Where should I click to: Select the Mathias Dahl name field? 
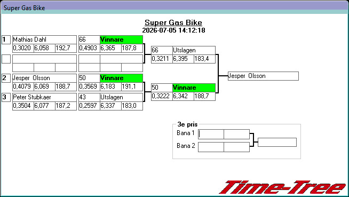[x=44, y=40]
